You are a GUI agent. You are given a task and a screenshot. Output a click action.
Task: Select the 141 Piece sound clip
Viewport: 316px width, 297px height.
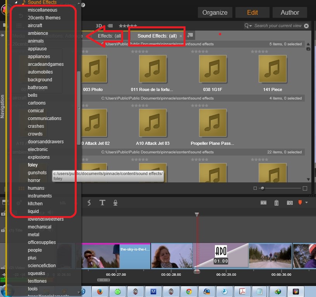(x=273, y=69)
